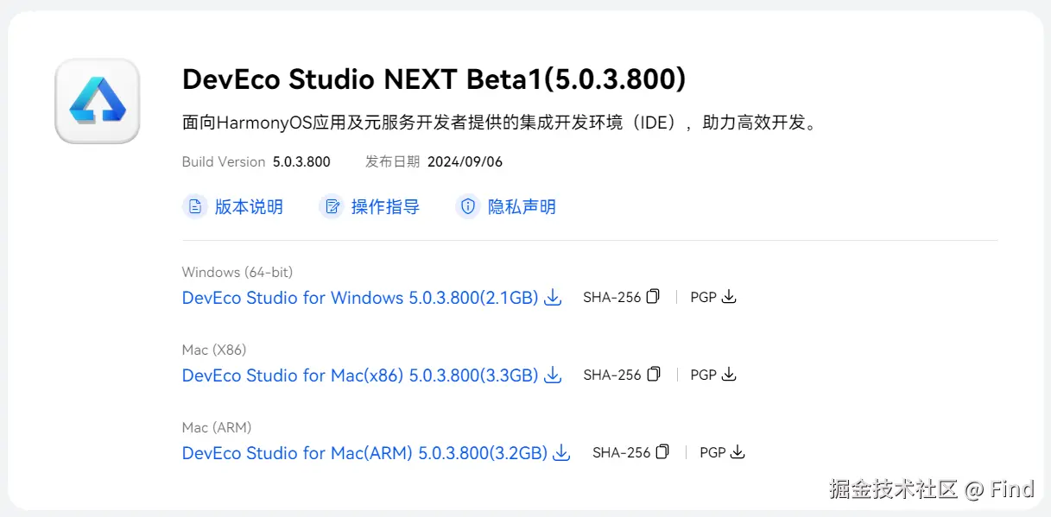Click PGP label in Windows row
The height and width of the screenshot is (517, 1051).
704,297
